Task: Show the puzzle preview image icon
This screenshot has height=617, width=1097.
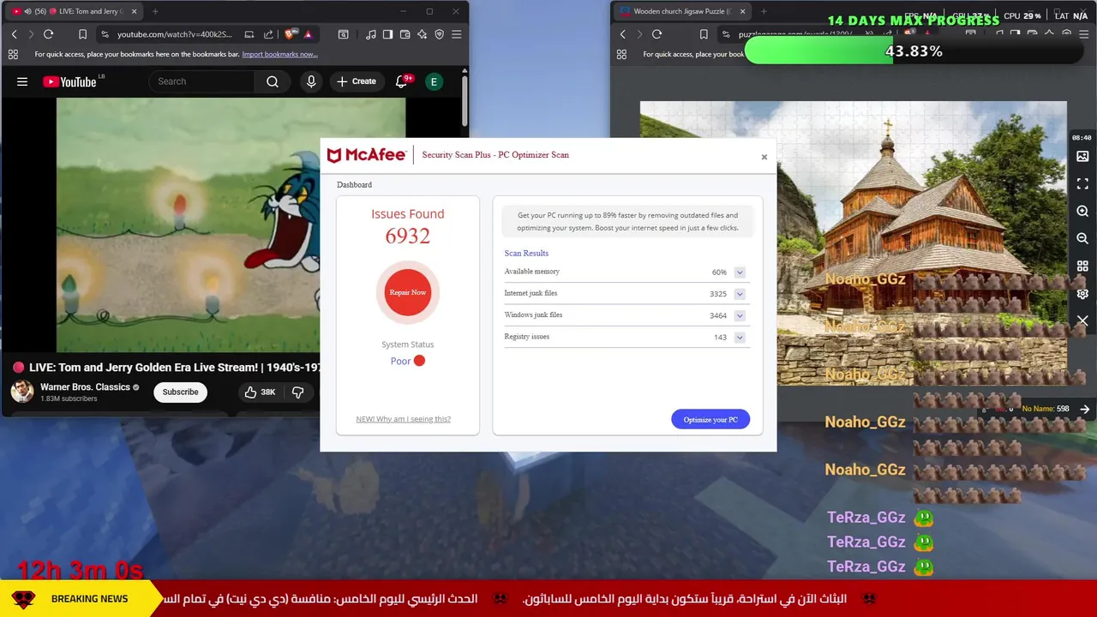Action: point(1082,157)
